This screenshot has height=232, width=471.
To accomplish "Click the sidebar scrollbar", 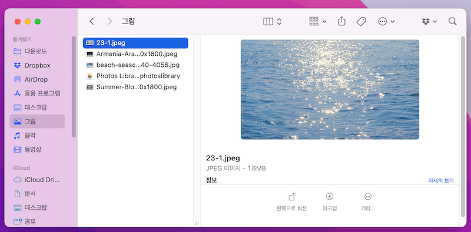I will pos(74,87).
